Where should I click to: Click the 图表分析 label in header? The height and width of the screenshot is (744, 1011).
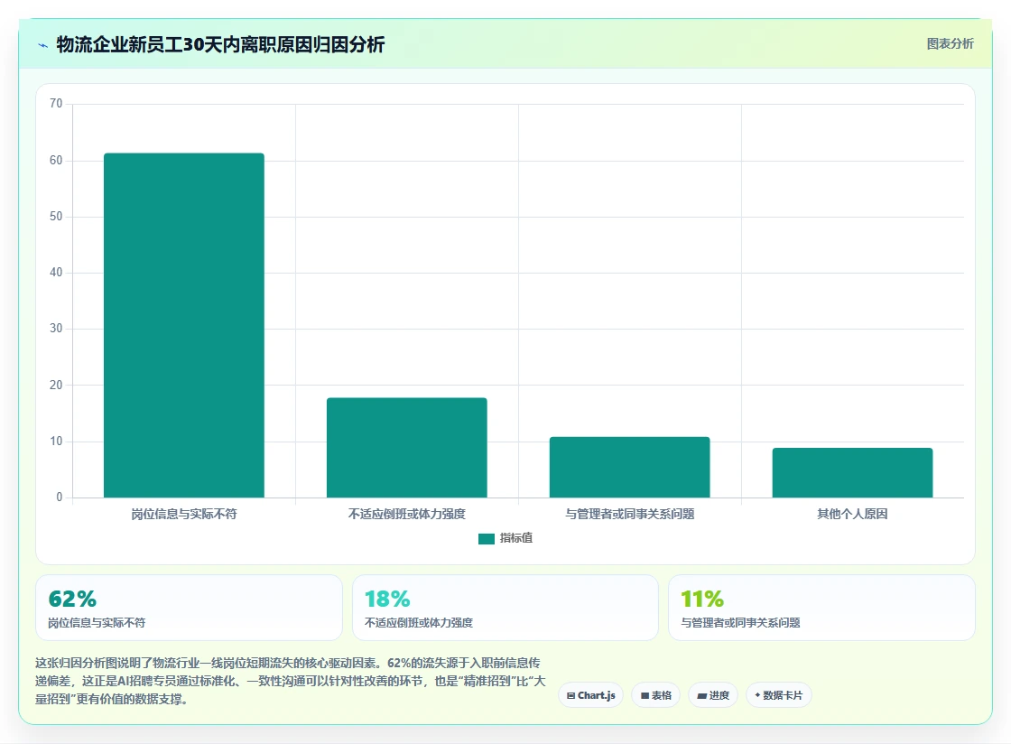[950, 44]
